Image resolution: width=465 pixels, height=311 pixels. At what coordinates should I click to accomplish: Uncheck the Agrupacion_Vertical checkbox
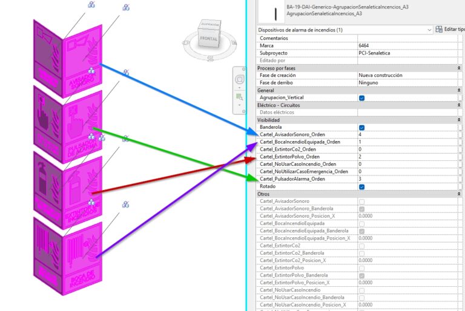[361, 97]
